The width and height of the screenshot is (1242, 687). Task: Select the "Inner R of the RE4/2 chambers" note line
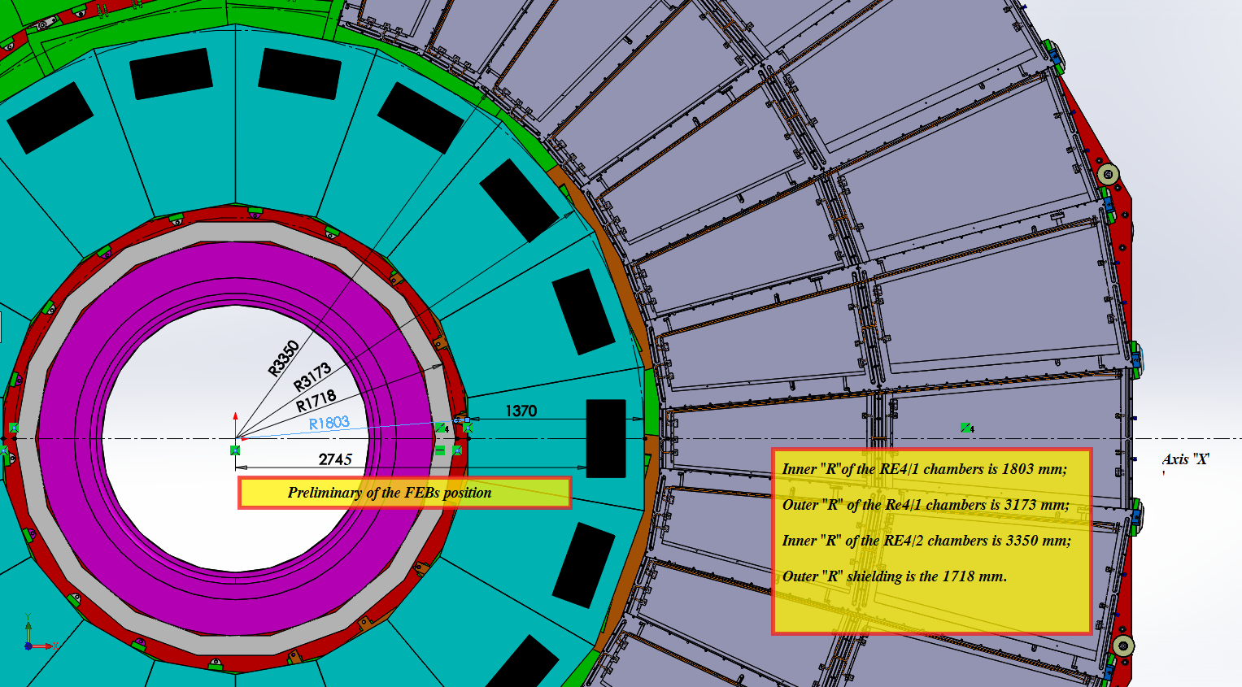coord(926,541)
